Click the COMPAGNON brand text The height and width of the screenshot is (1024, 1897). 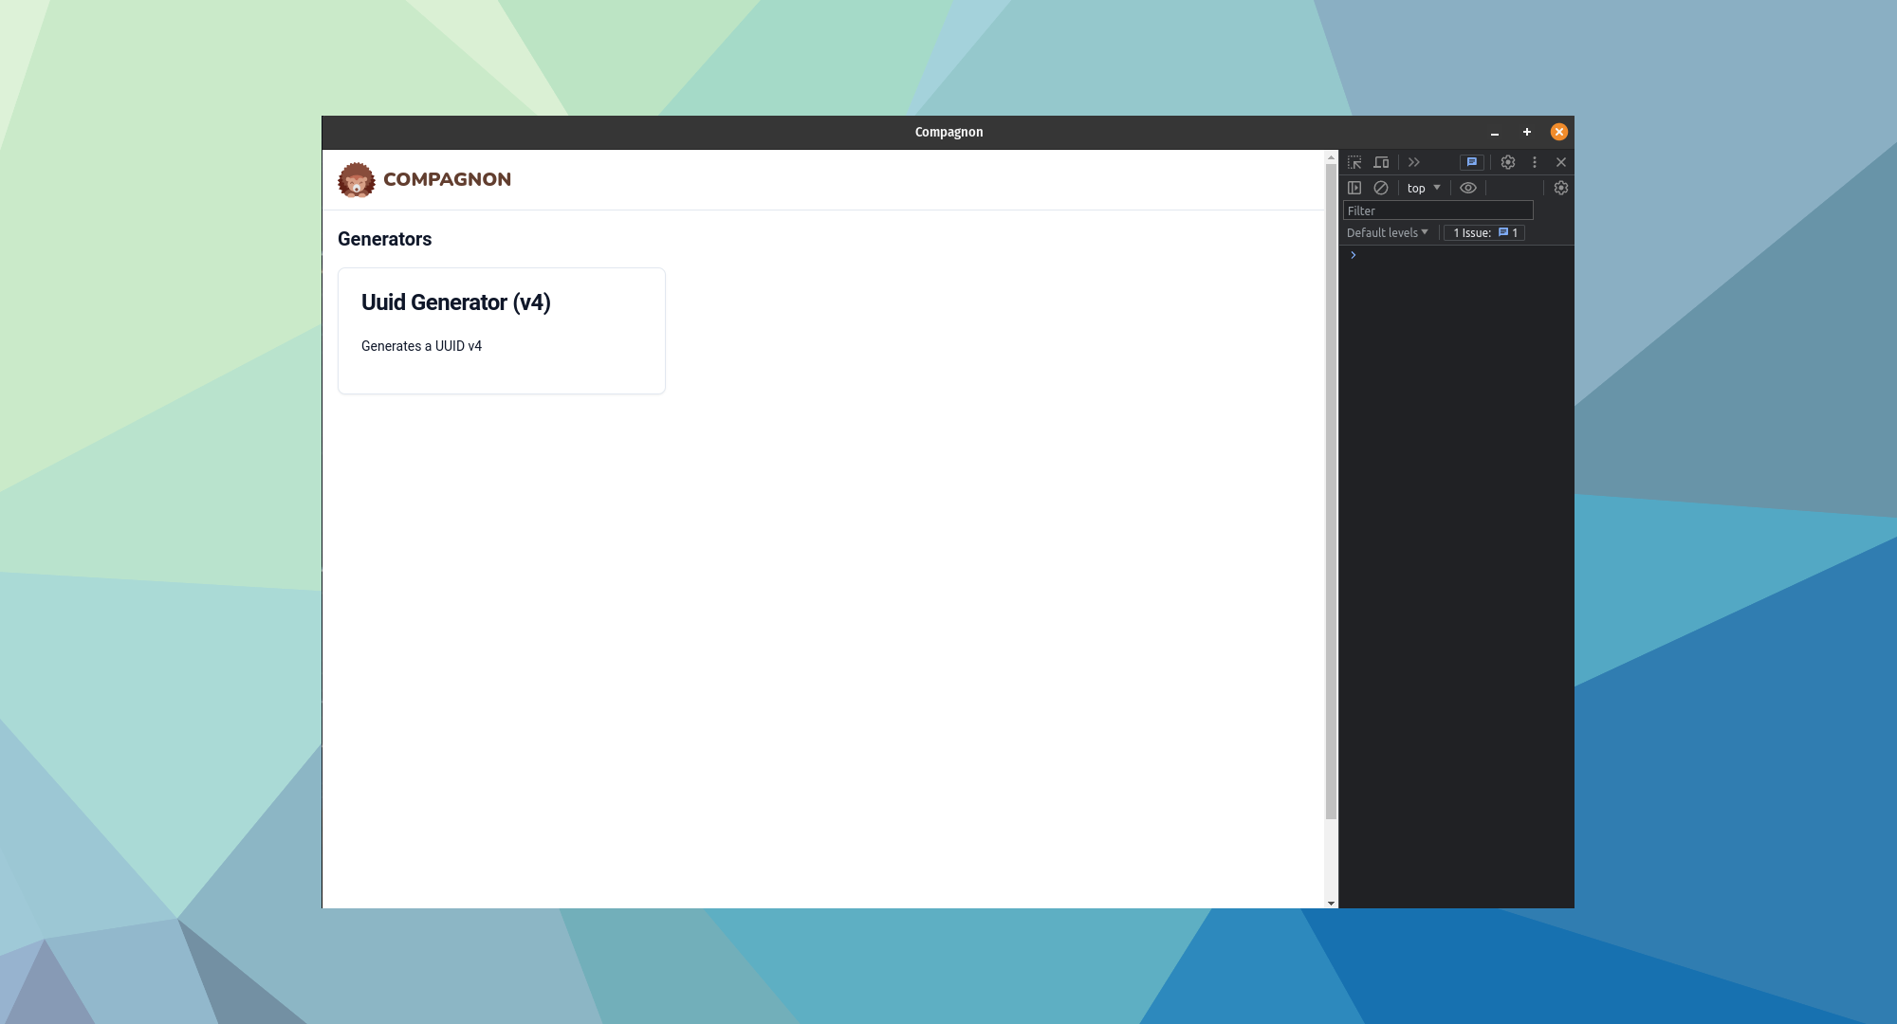(x=447, y=179)
